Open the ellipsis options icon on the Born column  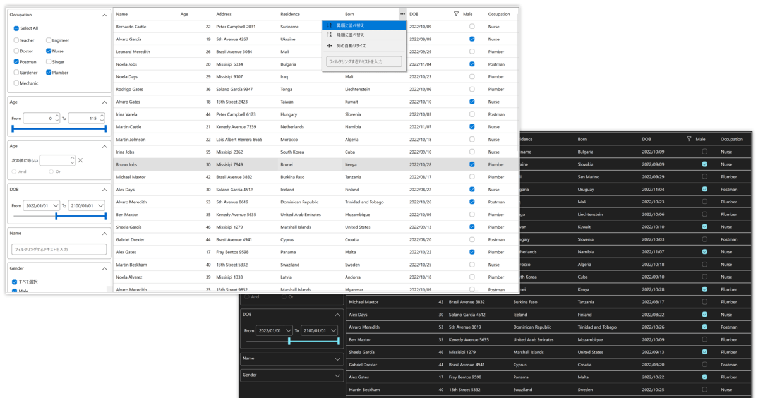pyautogui.click(x=402, y=14)
